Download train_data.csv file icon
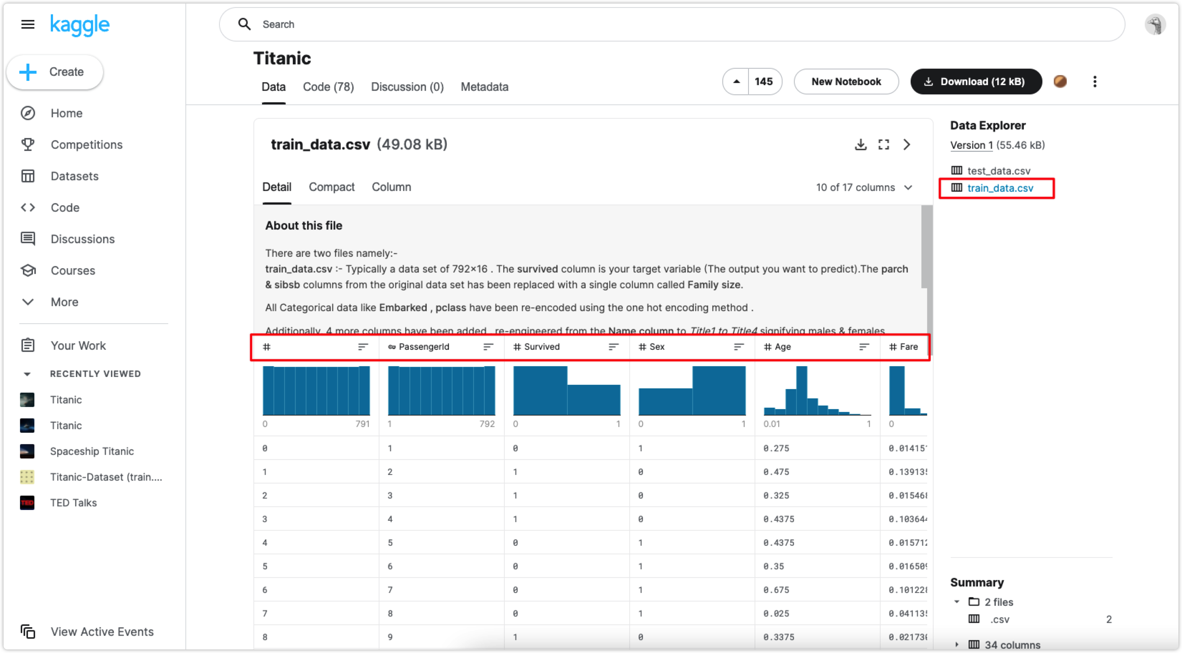Viewport: 1182px width, 653px height. click(x=861, y=145)
